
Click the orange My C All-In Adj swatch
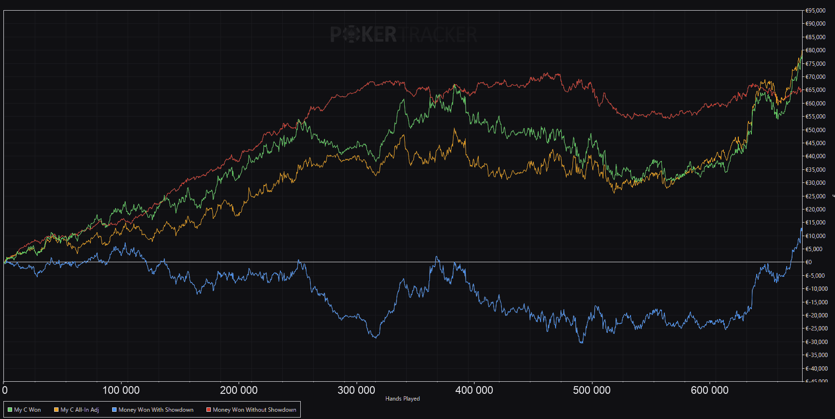pyautogui.click(x=56, y=410)
